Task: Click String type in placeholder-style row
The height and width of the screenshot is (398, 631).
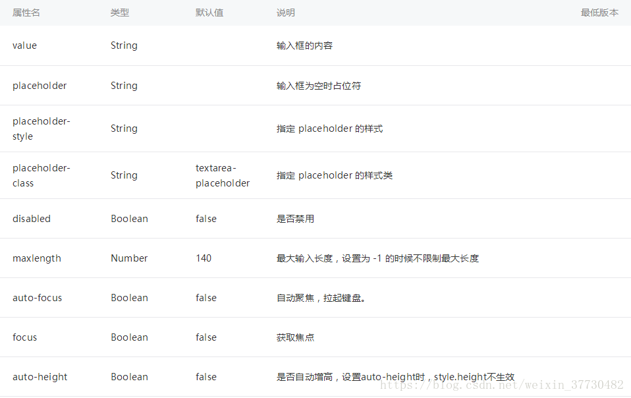Action: tap(124, 128)
